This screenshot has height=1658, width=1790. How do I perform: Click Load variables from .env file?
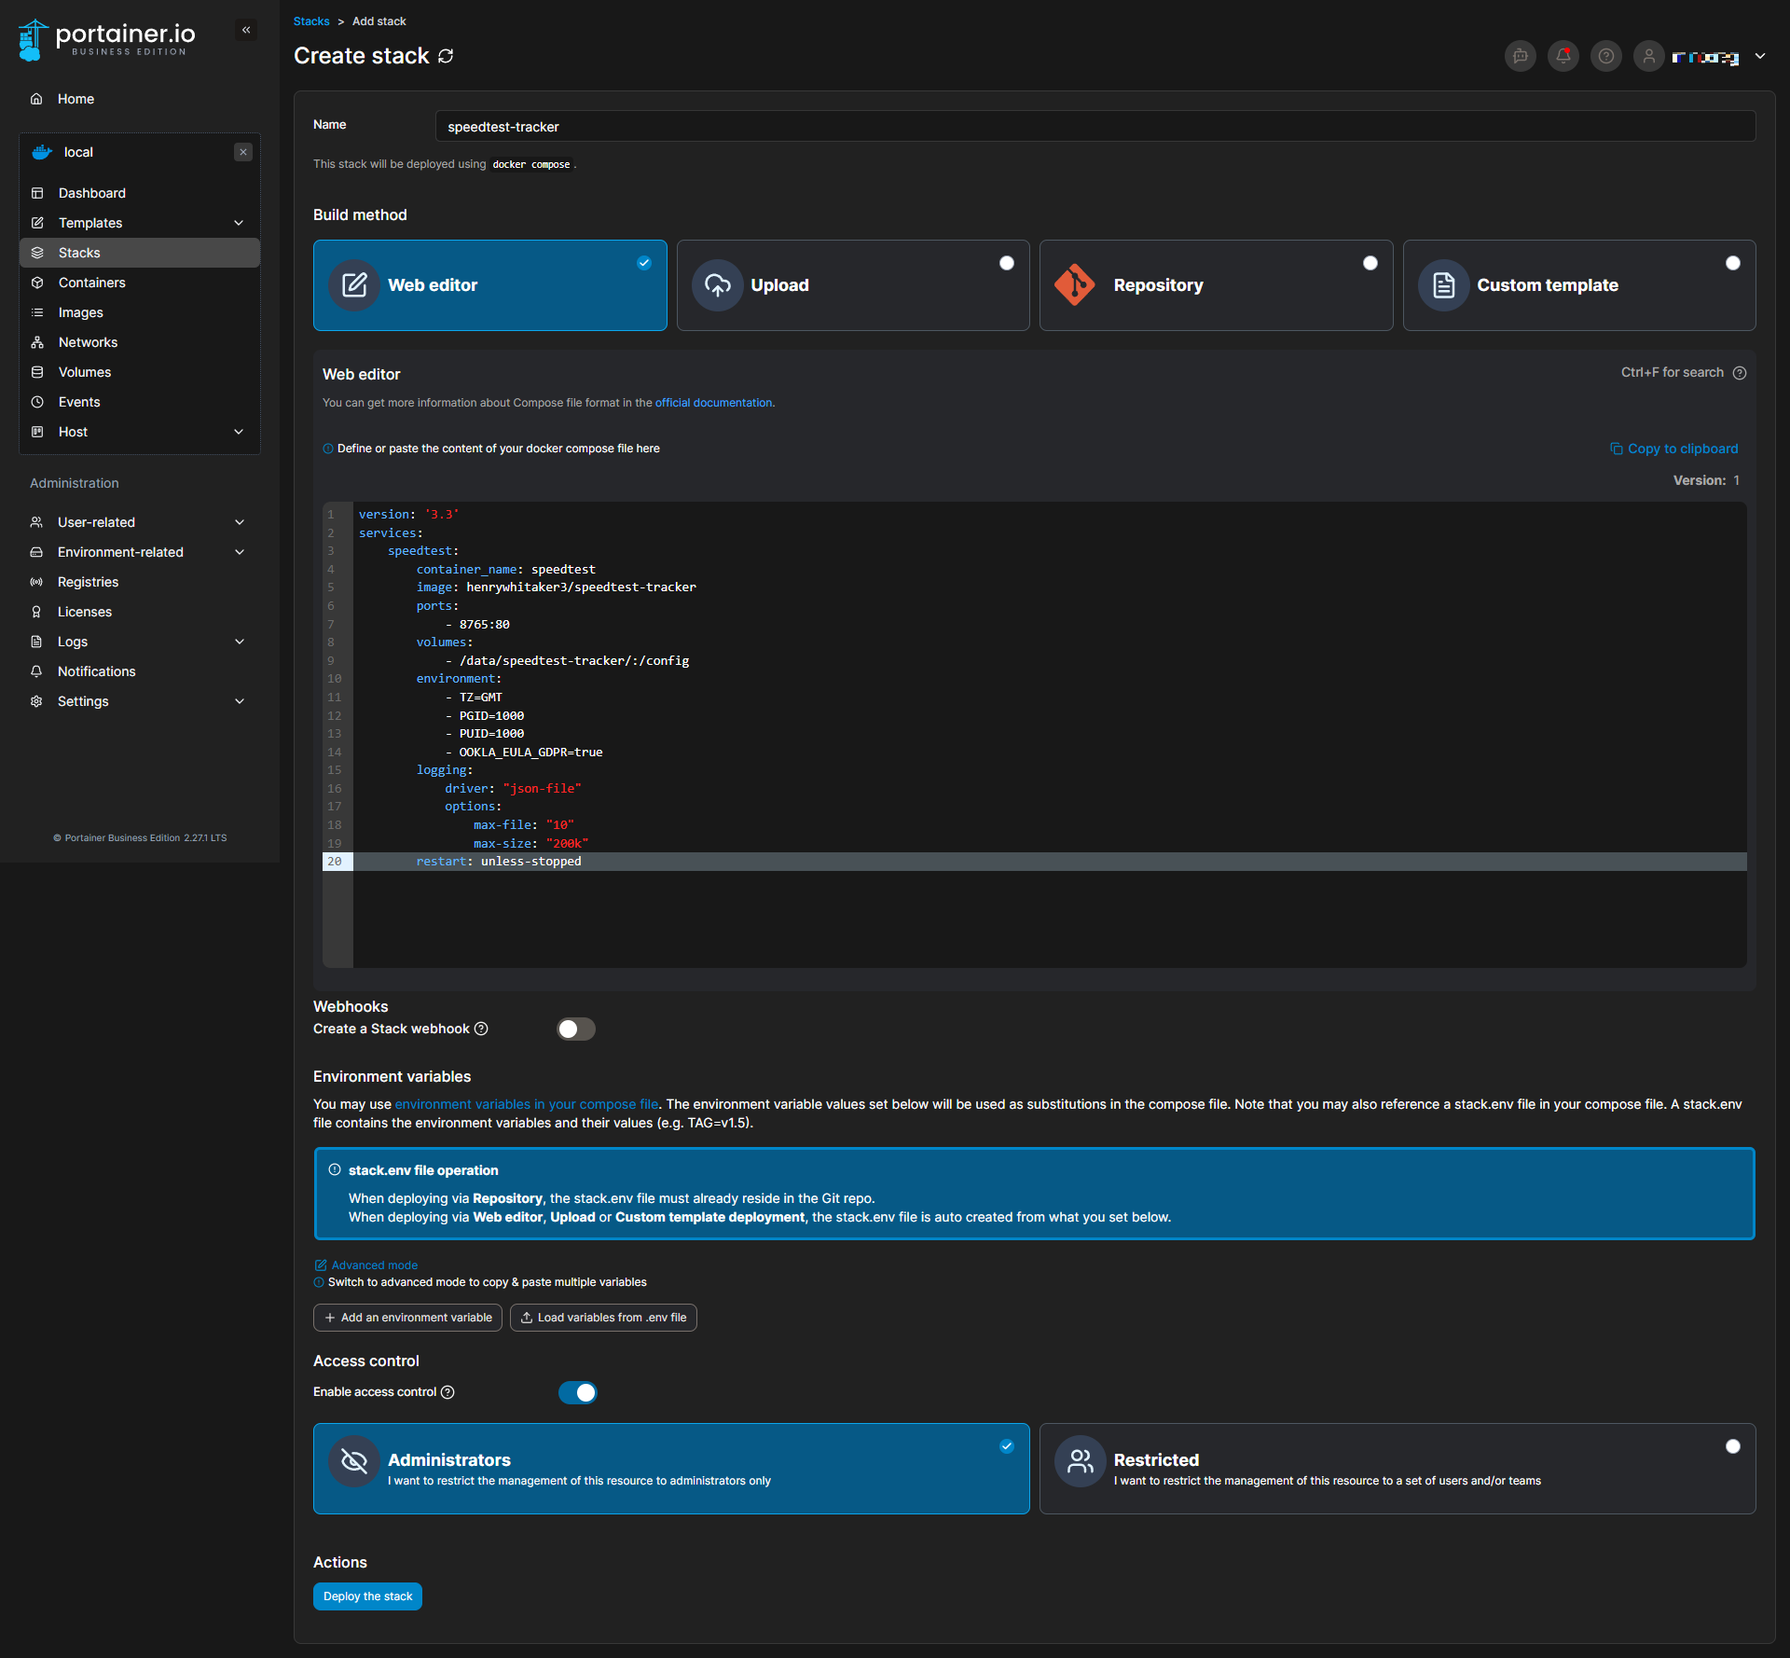(603, 1318)
